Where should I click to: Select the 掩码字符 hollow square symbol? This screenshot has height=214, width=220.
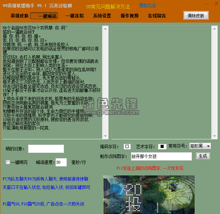pos(127,146)
